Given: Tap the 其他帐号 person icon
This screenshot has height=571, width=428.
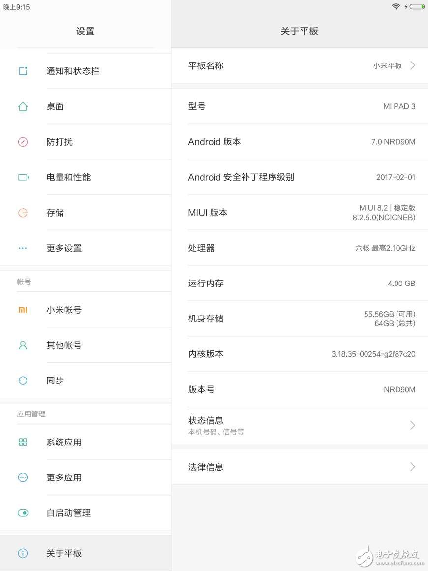Looking at the screenshot, I should point(23,345).
